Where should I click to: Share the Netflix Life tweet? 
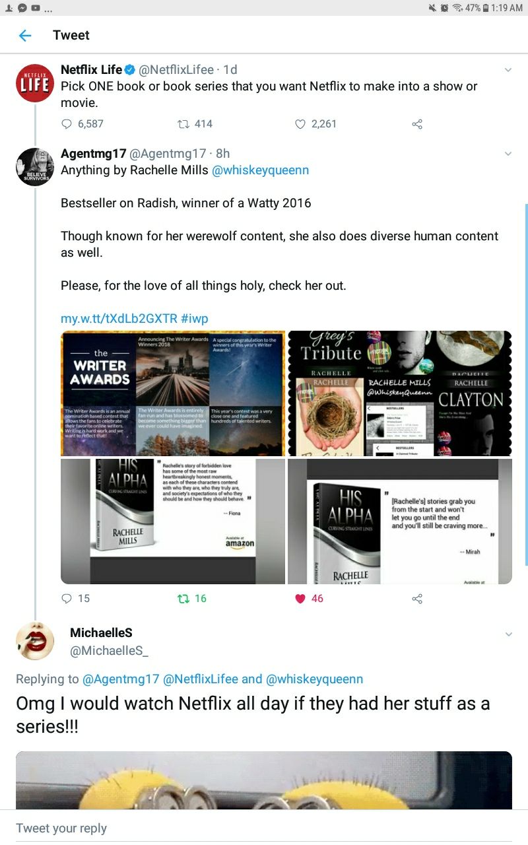pos(416,123)
